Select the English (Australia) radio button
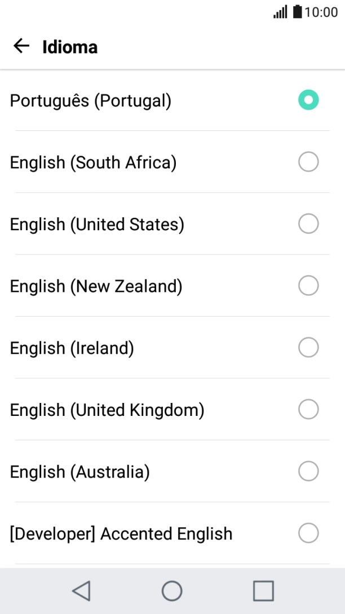345x614 pixels. tap(308, 471)
